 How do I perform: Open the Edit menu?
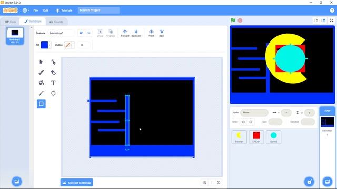tap(46, 10)
